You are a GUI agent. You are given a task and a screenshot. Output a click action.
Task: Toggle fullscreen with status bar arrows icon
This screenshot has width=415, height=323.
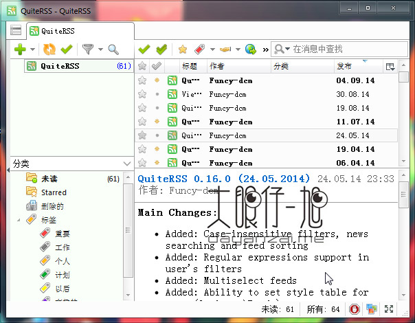[389, 309]
